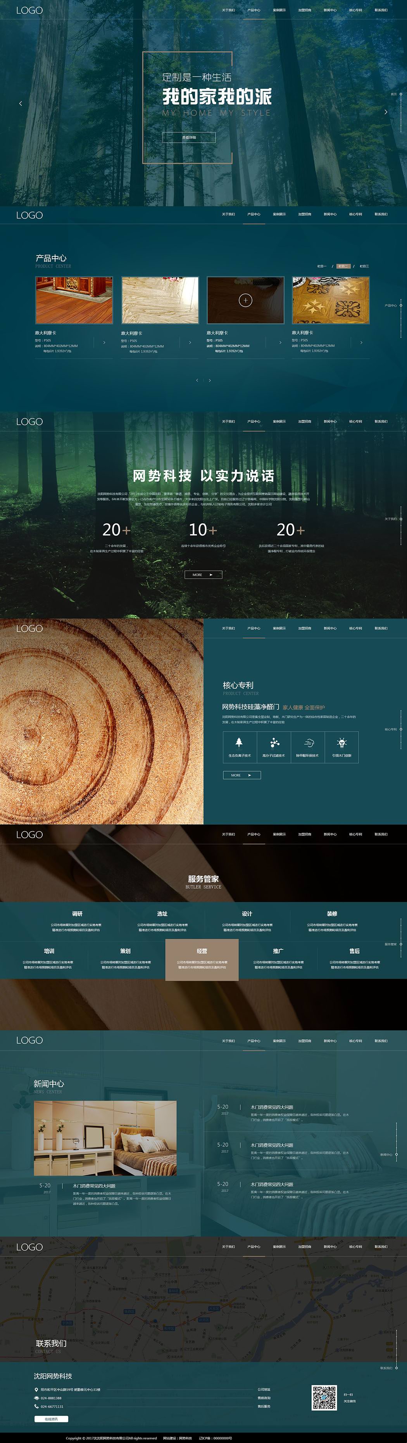This screenshot has width=407, height=1443.
Task: Click the previous slide arrow on hero banner
Action: click(x=21, y=103)
